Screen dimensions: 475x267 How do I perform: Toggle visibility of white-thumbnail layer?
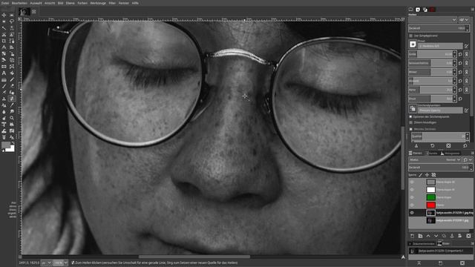(x=412, y=190)
